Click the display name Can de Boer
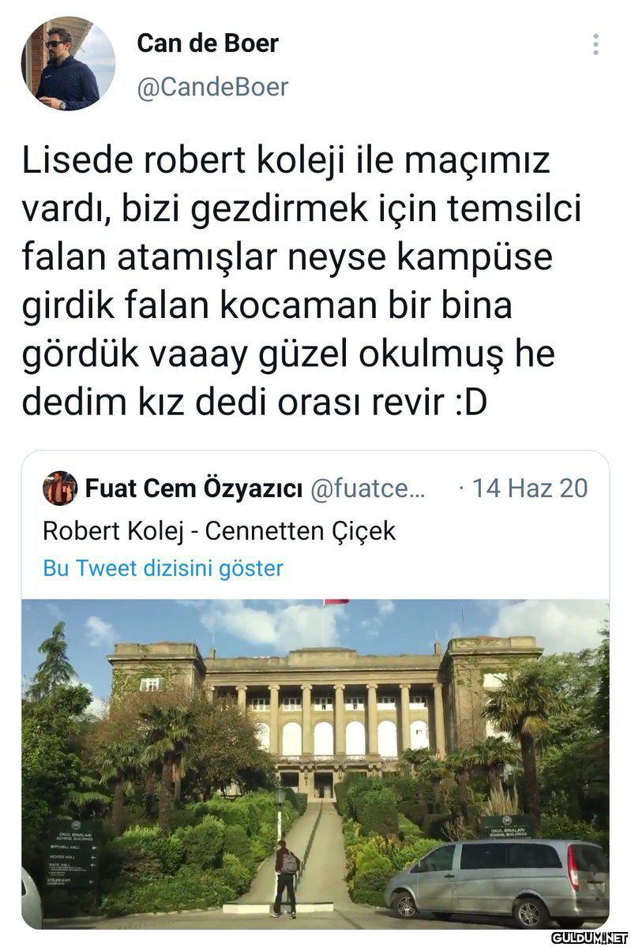The width and height of the screenshot is (631, 947). (208, 43)
